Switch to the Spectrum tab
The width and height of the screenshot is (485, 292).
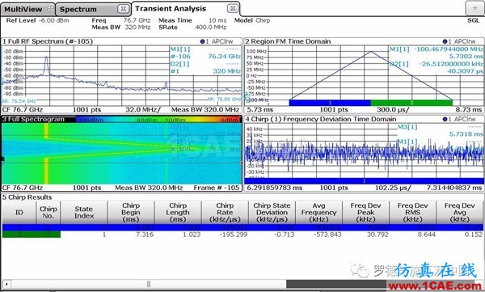click(94, 9)
